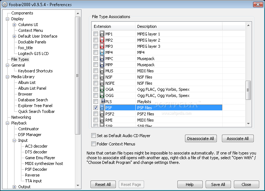The image size is (265, 191).
Task: Click the Save All button
Action: click(x=218, y=184)
